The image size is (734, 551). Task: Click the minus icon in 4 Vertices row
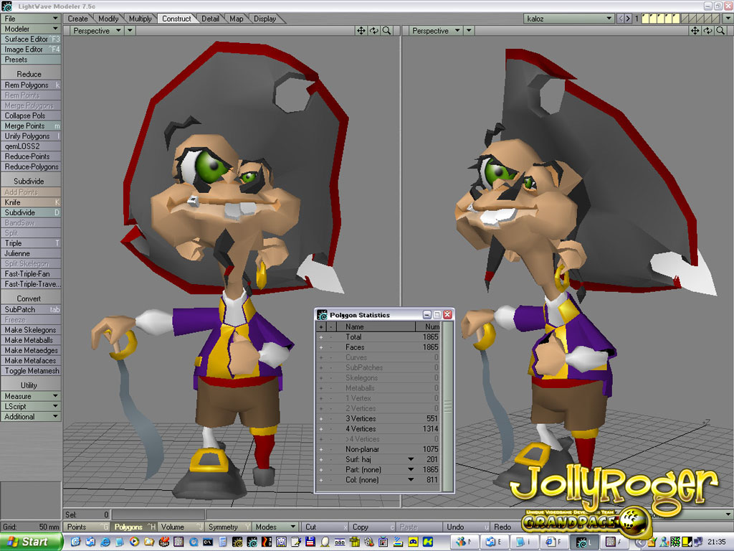point(330,429)
